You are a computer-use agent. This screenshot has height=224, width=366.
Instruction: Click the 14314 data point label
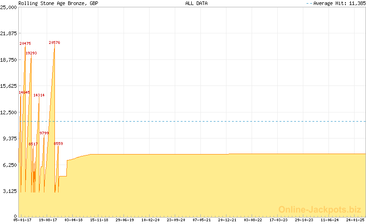coord(39,95)
